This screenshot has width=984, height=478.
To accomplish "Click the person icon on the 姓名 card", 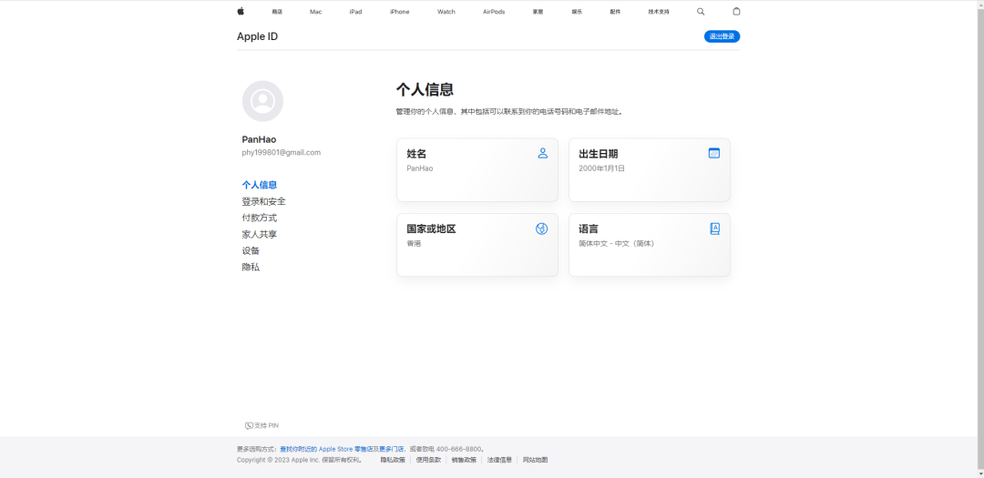I will pos(543,153).
